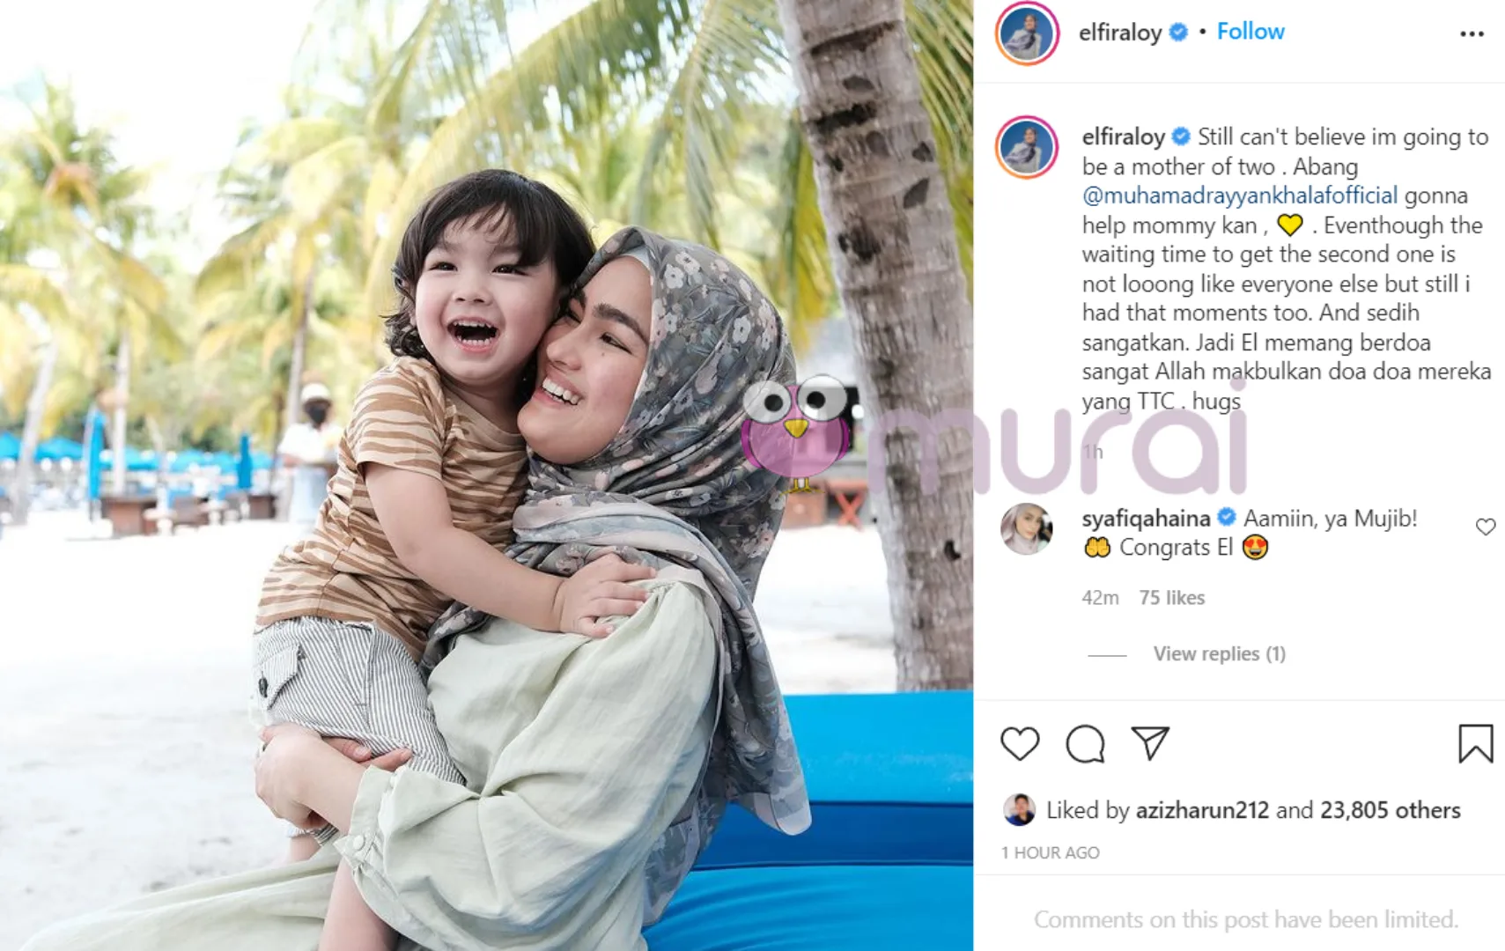The width and height of the screenshot is (1505, 951).
Task: Open @muhamadrayyankhalafofficial mention link
Action: [1240, 195]
